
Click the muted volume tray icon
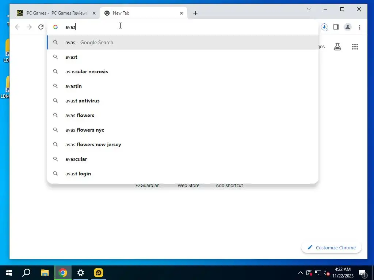click(x=327, y=273)
